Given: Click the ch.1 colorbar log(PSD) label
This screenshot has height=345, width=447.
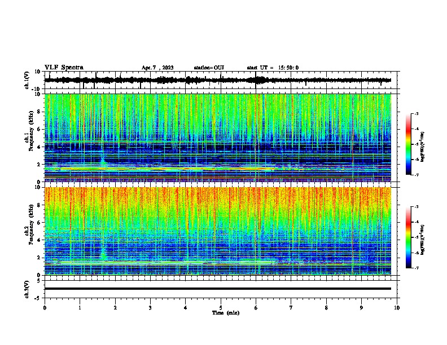Looking at the screenshot, I should (x=423, y=147).
